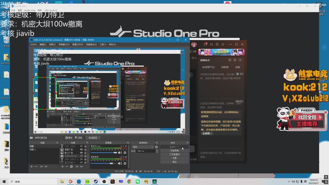Image resolution: width=329 pixels, height=185 pixels.
Task: Click the message icon with red badge in the streaming assistant
Action: 205,44
